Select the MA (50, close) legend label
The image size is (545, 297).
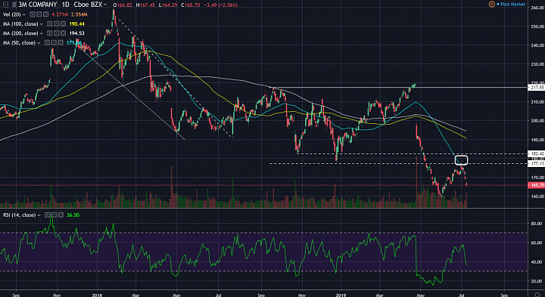(x=20, y=42)
